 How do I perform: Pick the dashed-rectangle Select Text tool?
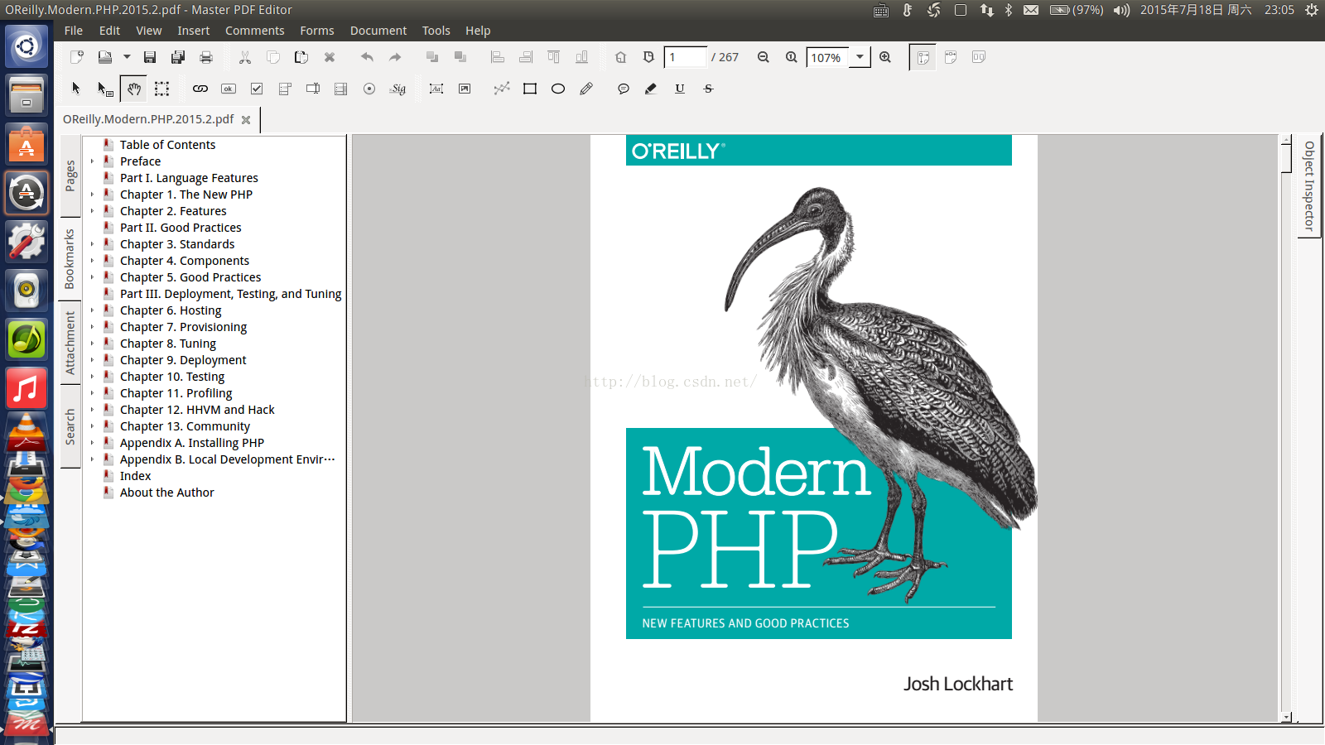[x=162, y=89]
